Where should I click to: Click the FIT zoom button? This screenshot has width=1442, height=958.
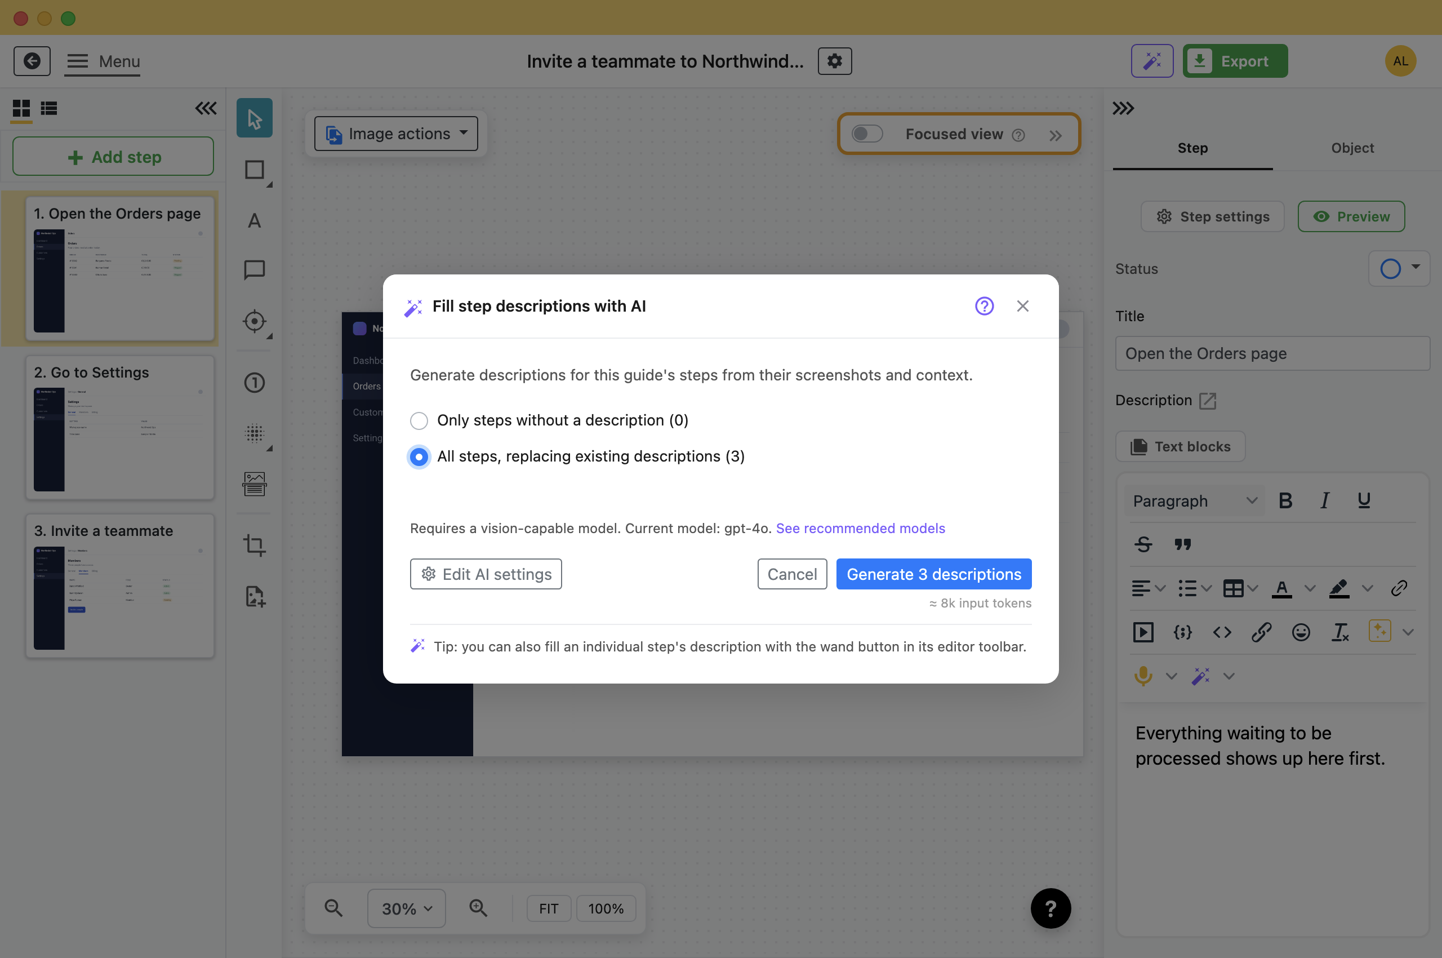[x=549, y=908]
